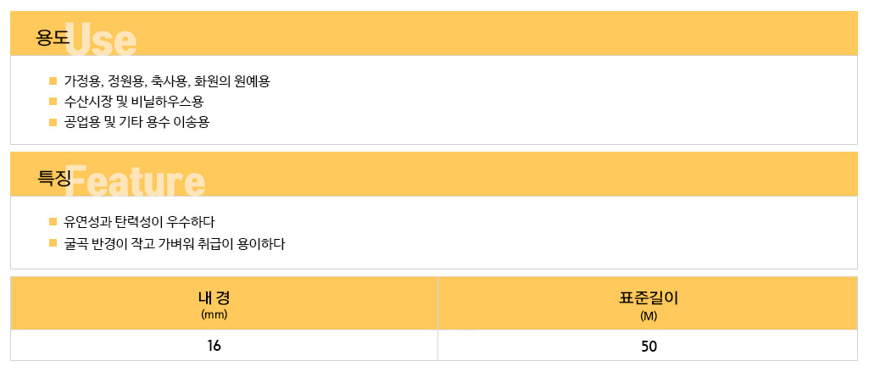Image resolution: width=869 pixels, height=372 pixels.
Task: Click bullet square before 굴곡 반경이 작고
Action: [53, 242]
